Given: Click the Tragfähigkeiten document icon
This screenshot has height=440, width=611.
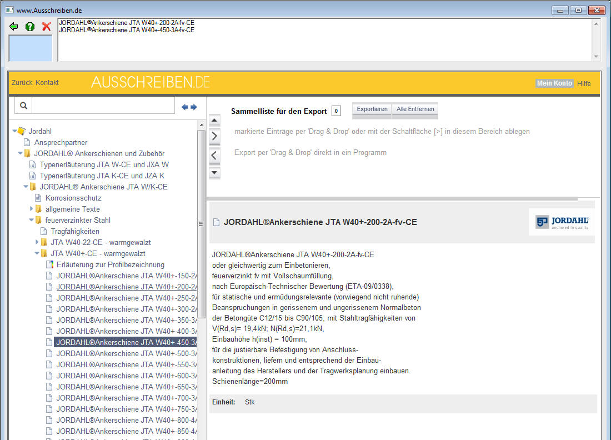Looking at the screenshot, I should [44, 231].
